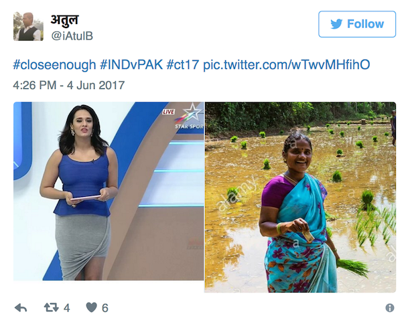The image size is (402, 322).
Task: Click the LIVE badge in left image
Action: pos(168,112)
